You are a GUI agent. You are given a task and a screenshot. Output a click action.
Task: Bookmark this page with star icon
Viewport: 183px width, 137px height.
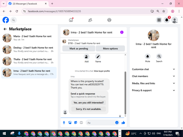[x=164, y=11]
